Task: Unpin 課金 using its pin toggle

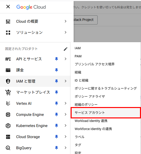Action: pyautogui.click(x=57, y=70)
